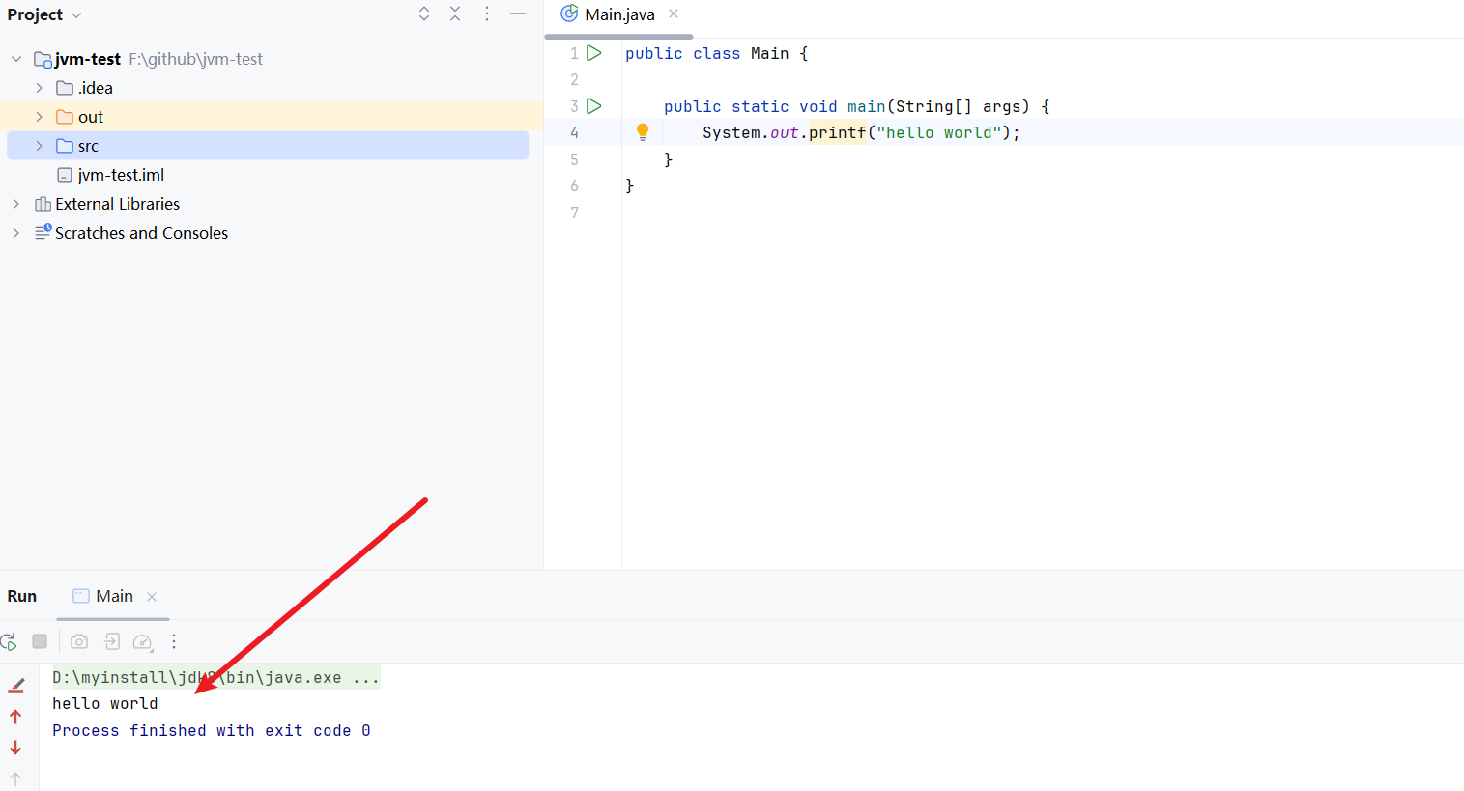Select the Collapse All icon in Project toolbar
This screenshot has width=1464, height=791.
[455, 14]
